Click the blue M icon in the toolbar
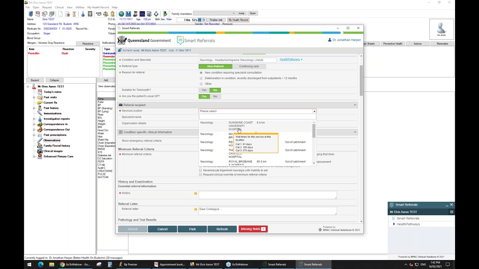 128,14
